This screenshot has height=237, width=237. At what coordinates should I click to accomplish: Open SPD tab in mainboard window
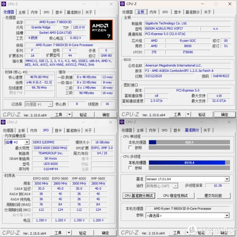pos(165,12)
